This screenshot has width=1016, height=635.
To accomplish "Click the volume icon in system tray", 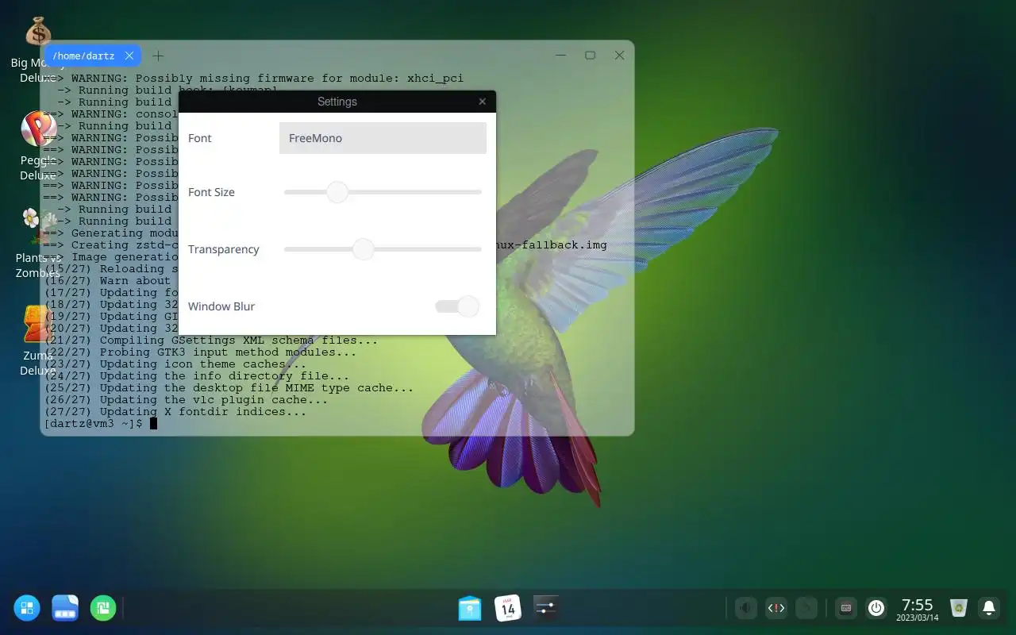I will click(x=746, y=608).
